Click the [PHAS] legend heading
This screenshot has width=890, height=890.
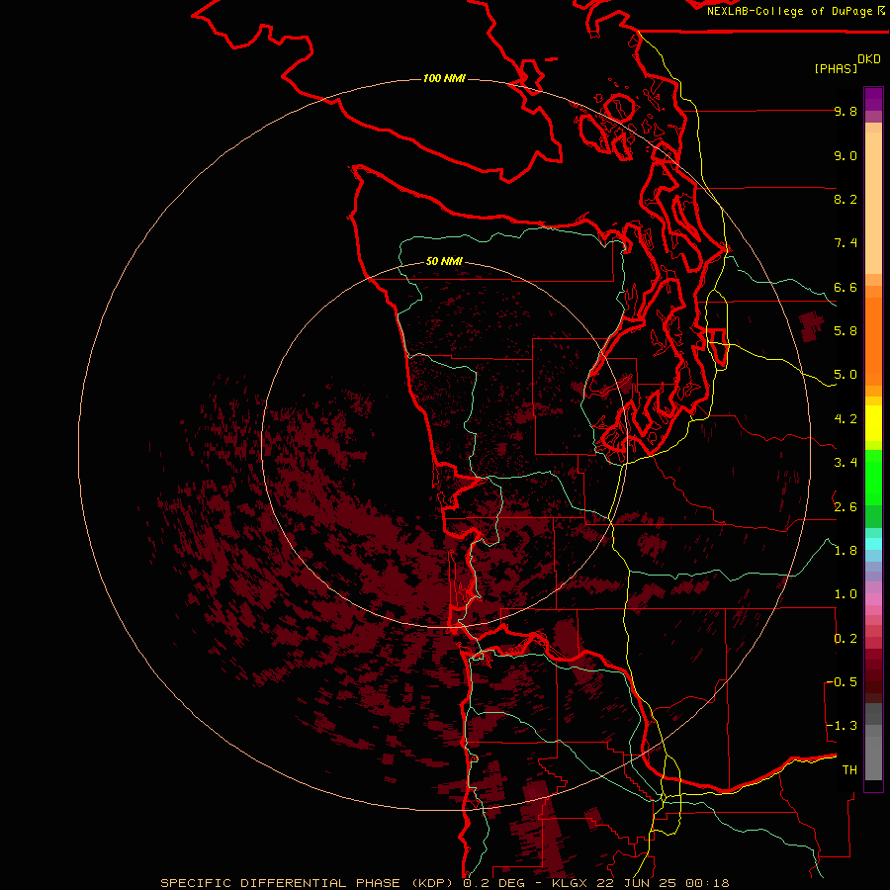pyautogui.click(x=836, y=68)
